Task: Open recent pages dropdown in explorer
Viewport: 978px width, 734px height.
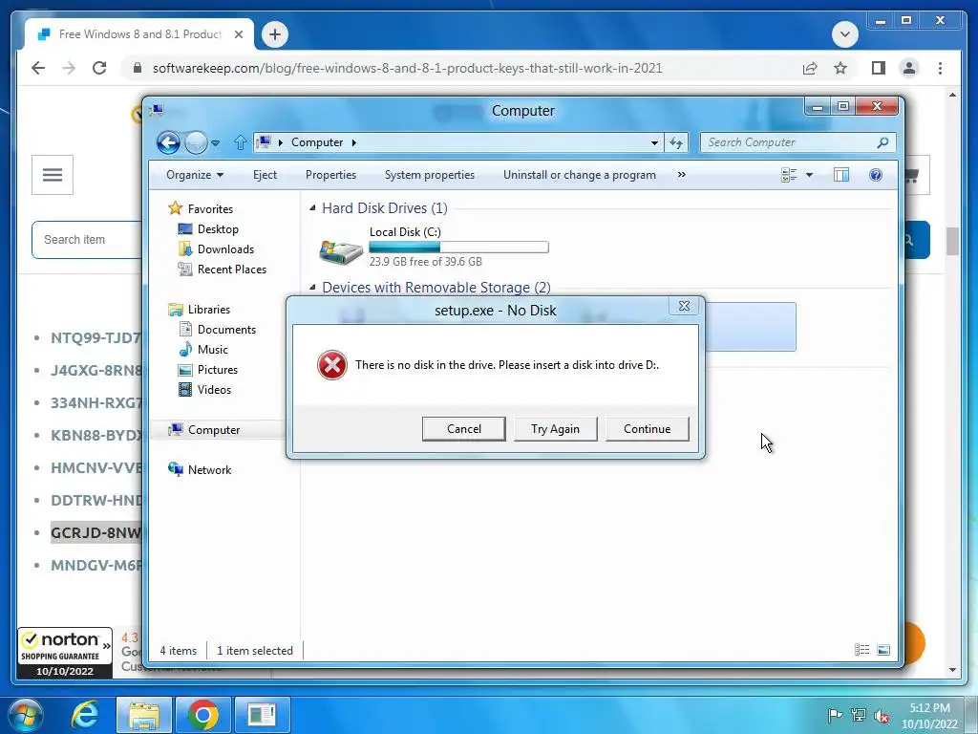Action: click(x=215, y=143)
